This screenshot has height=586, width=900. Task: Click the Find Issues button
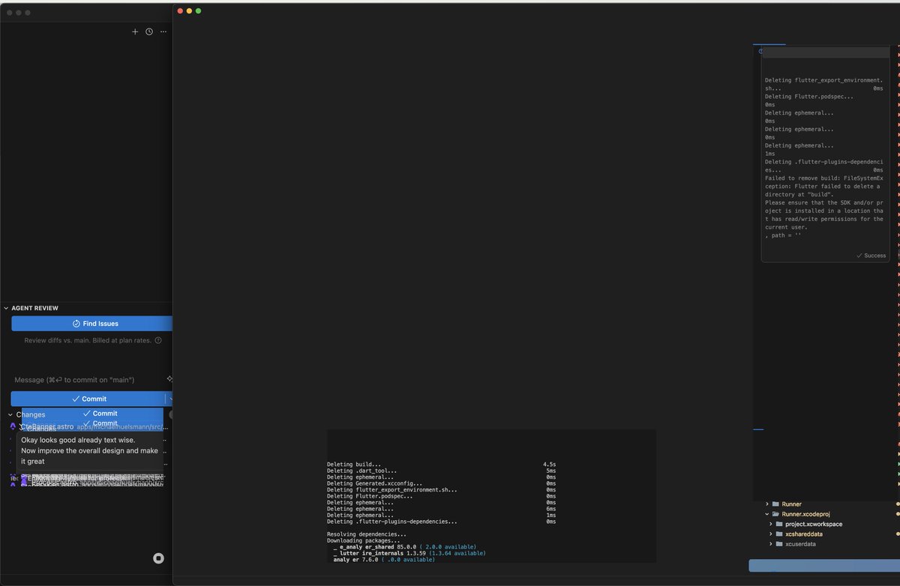pyautogui.click(x=91, y=323)
